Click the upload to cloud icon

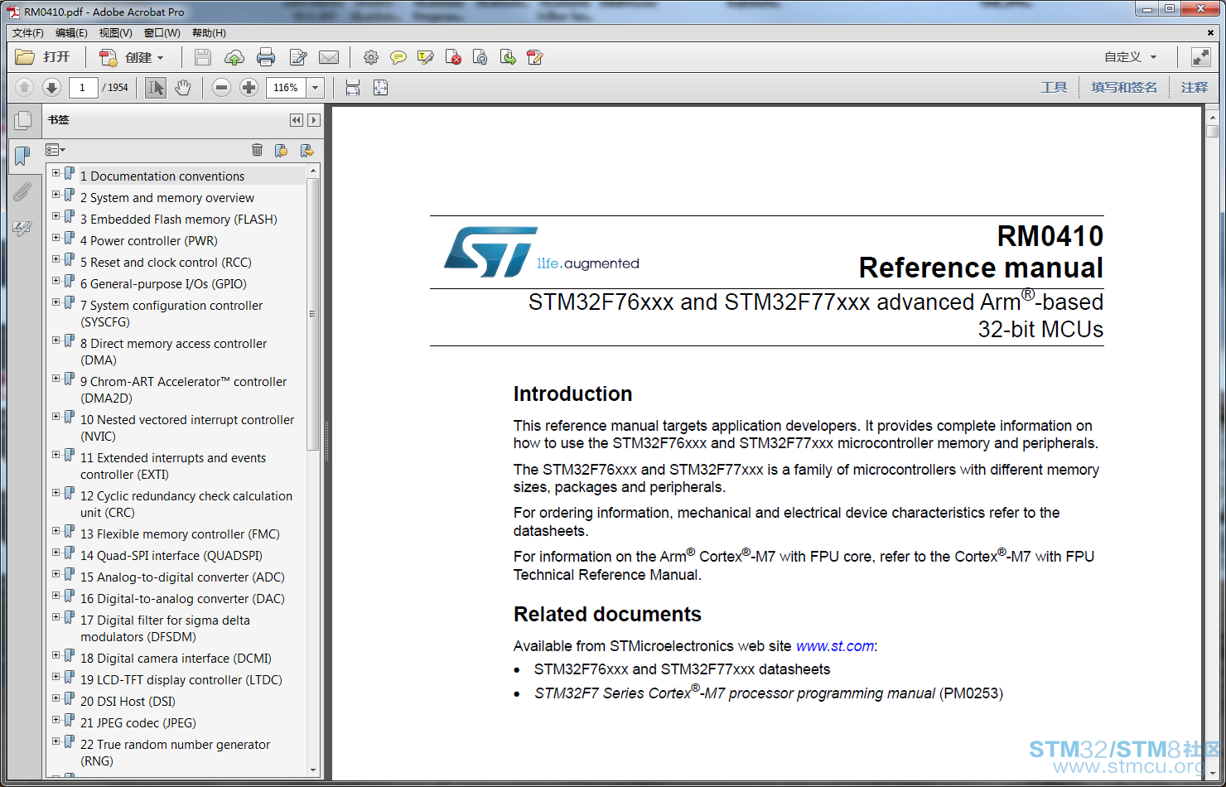[x=234, y=57]
